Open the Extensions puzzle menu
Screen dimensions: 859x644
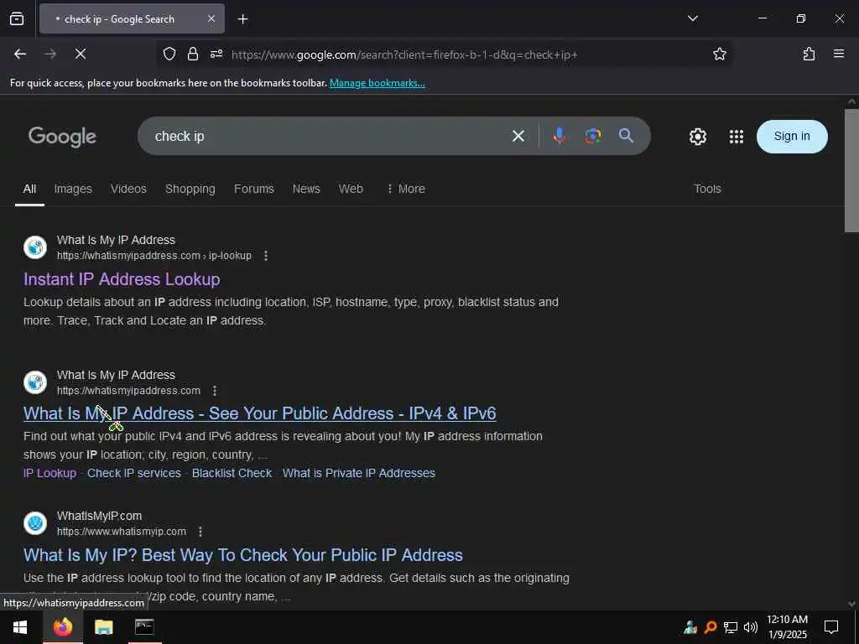pos(809,54)
